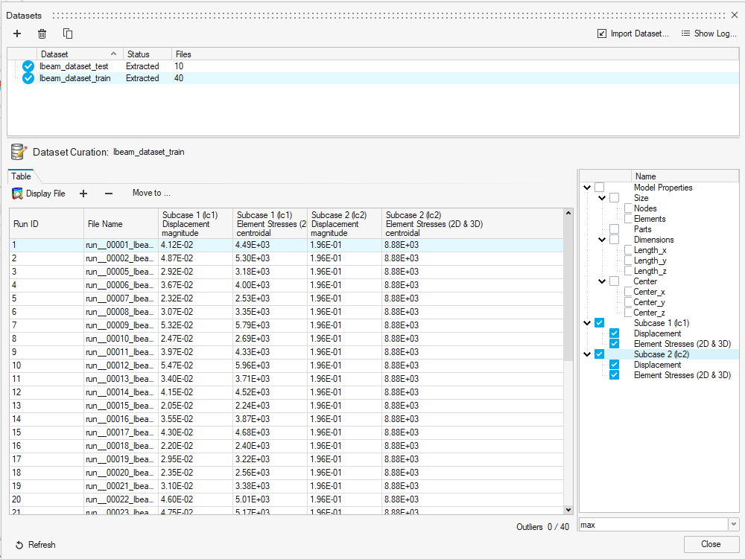Select the Ibeam_dataset_test dataset row
Viewport: 745px width, 559px height.
(74, 66)
